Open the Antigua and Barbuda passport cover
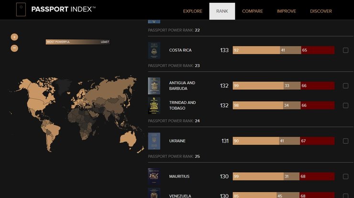The width and height of the screenshot is (354, 198). click(x=154, y=86)
